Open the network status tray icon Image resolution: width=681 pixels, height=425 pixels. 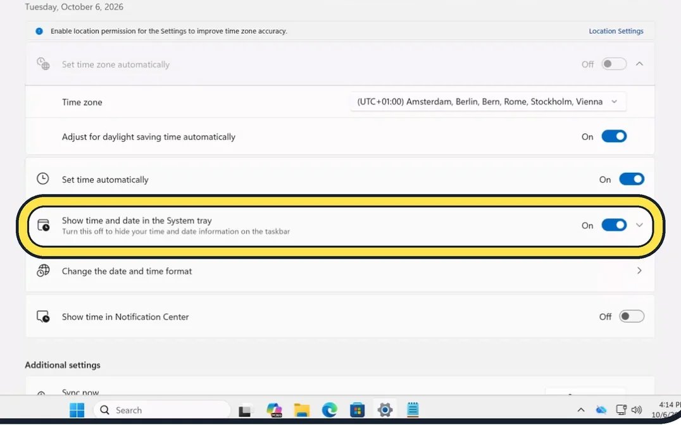[621, 410]
